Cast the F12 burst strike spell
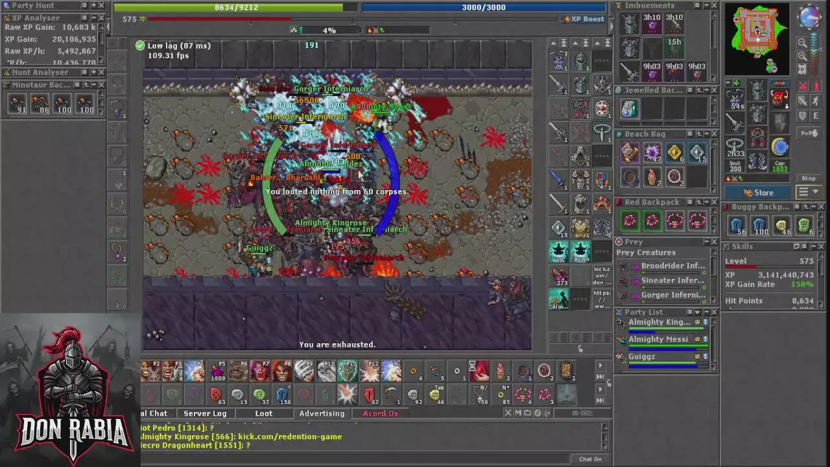Viewport: 830px width, 467px height. [370, 371]
